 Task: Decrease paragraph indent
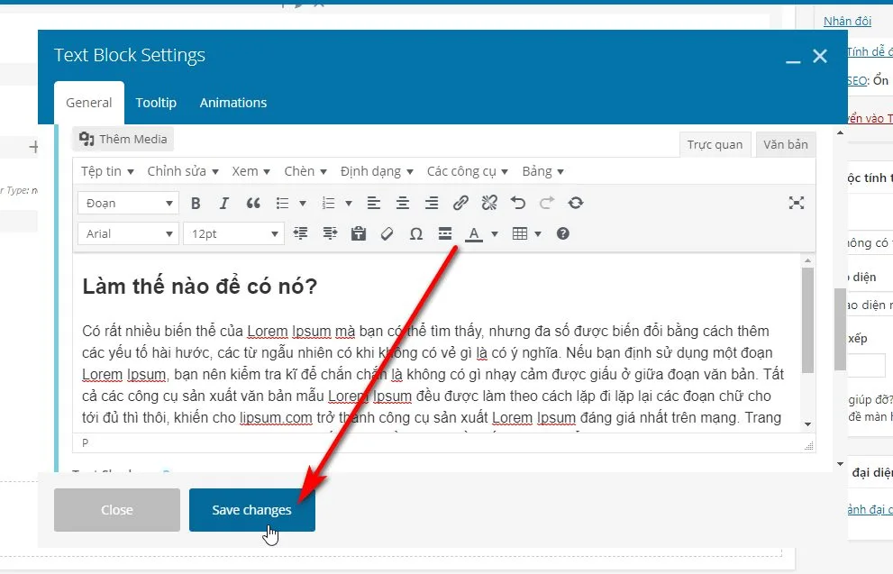[x=300, y=233]
